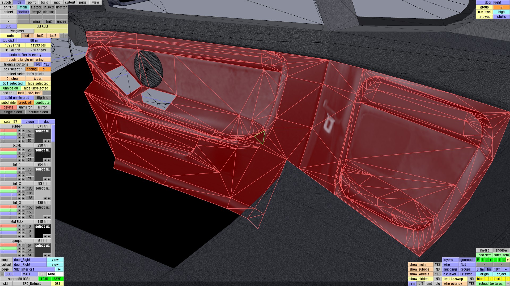Open the map door_Right selector
The width and height of the screenshot is (510, 286).
tap(30, 260)
